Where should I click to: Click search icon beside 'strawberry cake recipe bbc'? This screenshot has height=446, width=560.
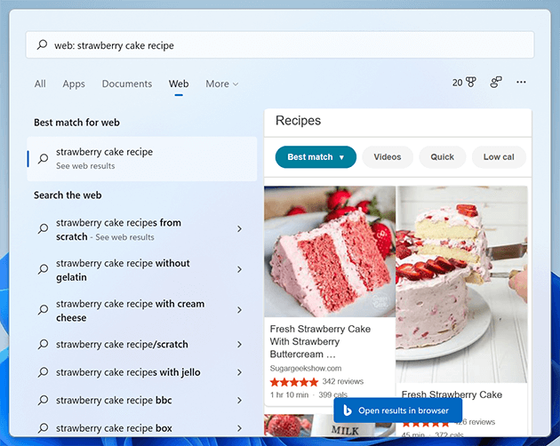click(x=43, y=401)
